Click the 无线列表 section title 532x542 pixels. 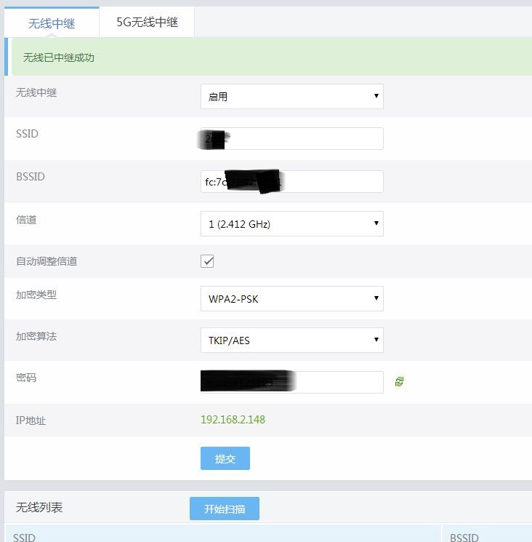[x=39, y=507]
